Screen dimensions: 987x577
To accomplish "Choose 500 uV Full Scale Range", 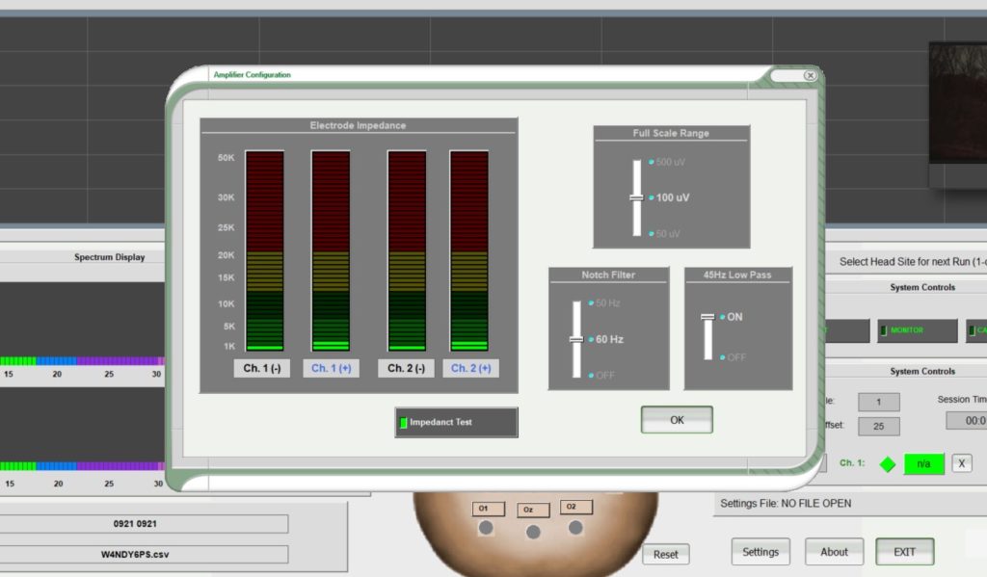I will pos(653,162).
